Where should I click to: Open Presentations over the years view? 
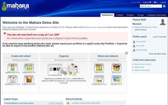(x=19, y=103)
